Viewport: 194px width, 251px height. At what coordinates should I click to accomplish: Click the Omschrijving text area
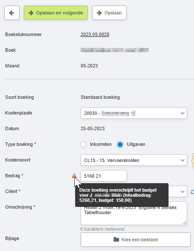[134, 213]
